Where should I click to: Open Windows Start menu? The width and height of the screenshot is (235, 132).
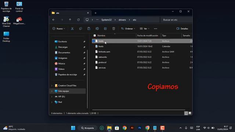tap(73, 128)
